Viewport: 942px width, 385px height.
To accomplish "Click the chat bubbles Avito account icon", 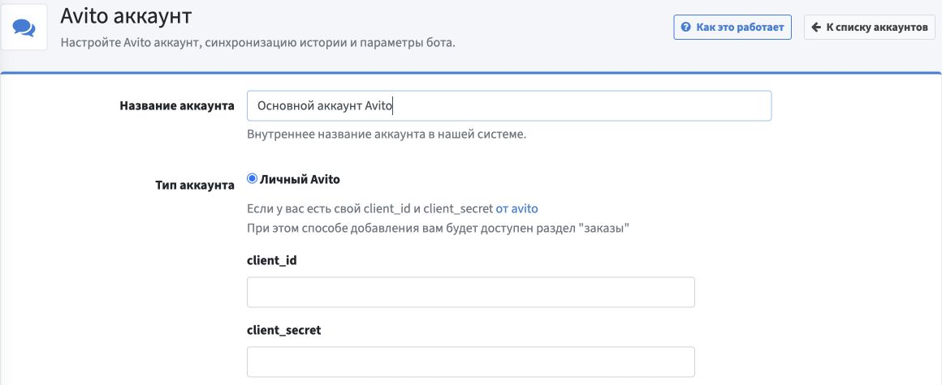I will (24, 28).
